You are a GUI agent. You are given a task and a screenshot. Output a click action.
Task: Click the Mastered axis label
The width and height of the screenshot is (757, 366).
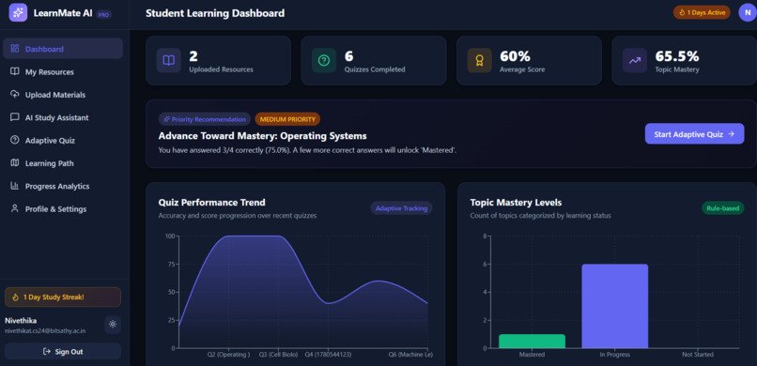point(532,355)
